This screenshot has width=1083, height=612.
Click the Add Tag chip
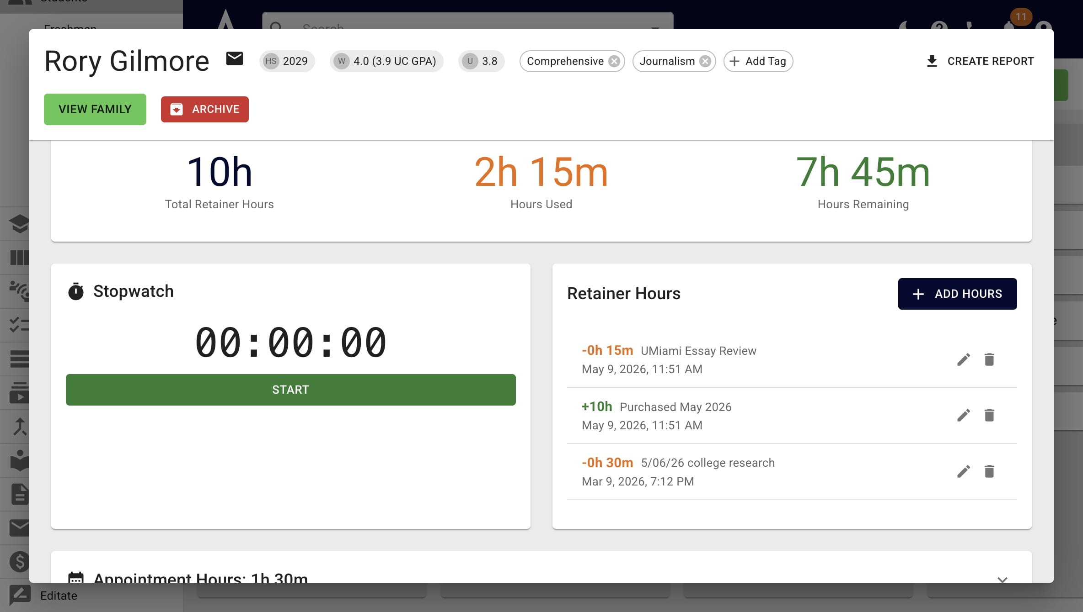tap(758, 61)
